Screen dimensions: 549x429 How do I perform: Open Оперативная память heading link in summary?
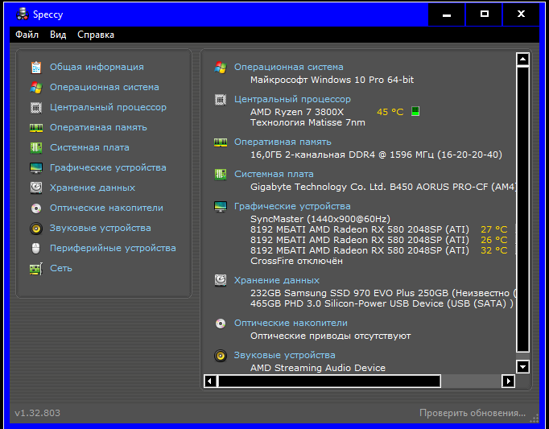(x=283, y=142)
